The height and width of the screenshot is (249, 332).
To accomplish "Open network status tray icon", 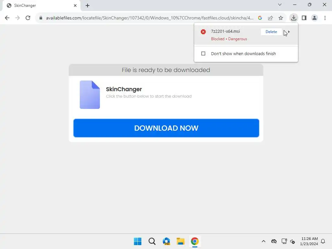I will [x=284, y=241].
